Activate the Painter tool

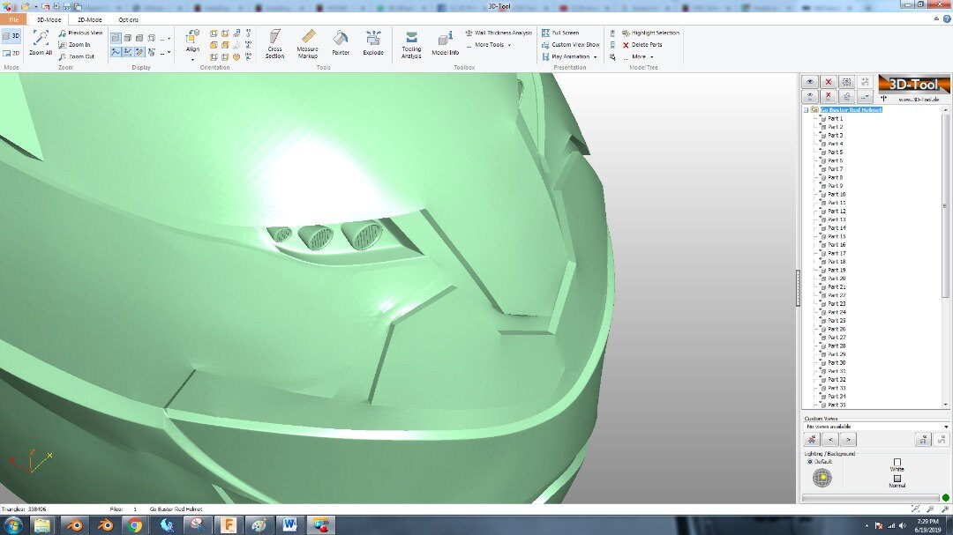coord(341,42)
